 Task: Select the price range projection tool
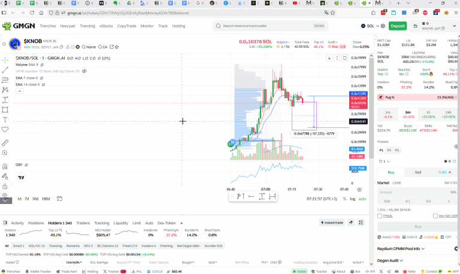[x=5, y=100]
